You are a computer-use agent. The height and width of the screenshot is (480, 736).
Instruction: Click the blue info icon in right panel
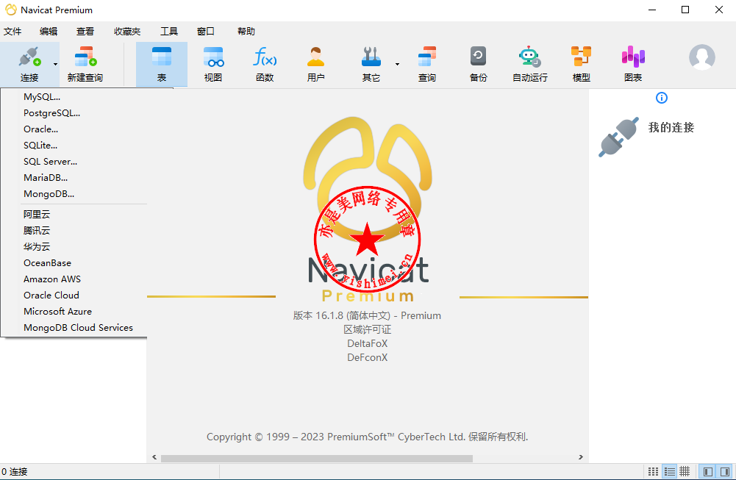point(661,98)
